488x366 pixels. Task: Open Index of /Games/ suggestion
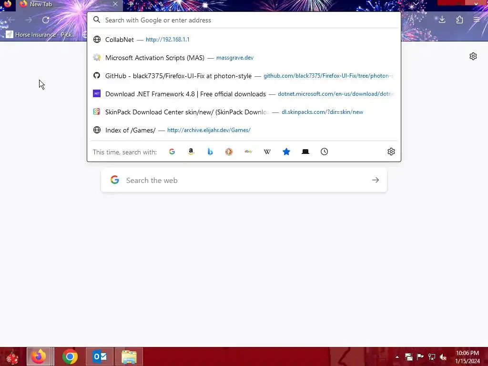[244, 130]
